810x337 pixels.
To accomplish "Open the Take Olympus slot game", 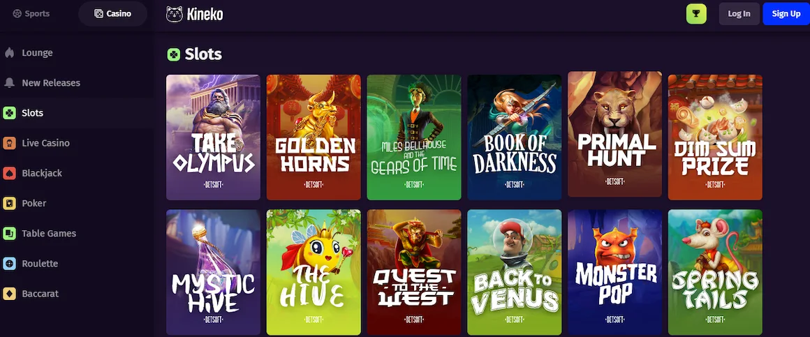I will pyautogui.click(x=214, y=137).
